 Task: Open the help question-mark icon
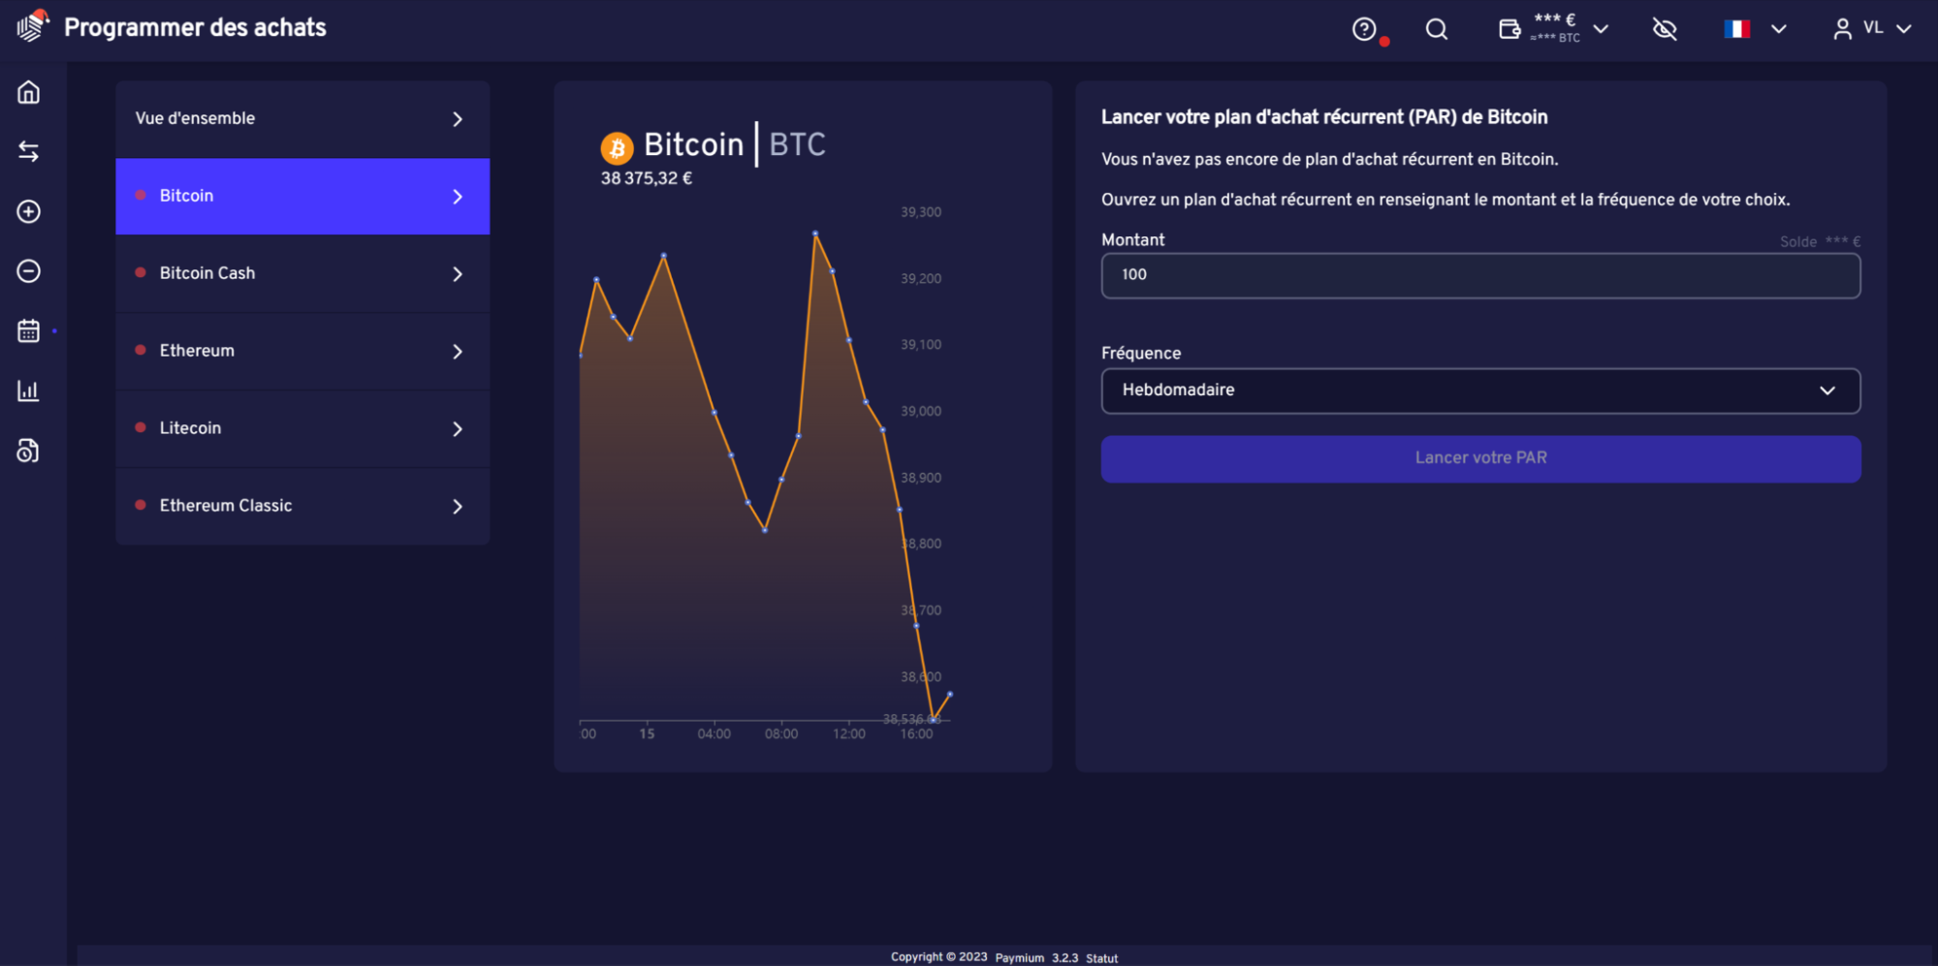click(x=1365, y=29)
